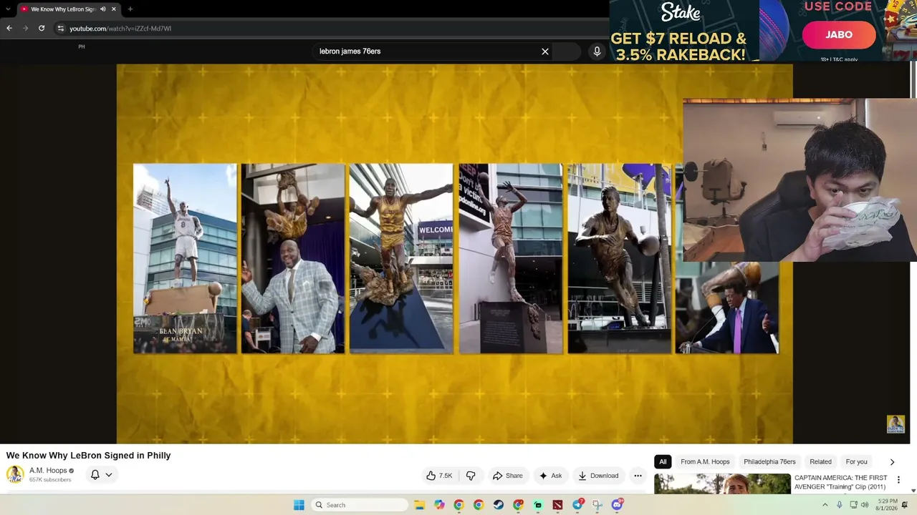View site information icon in address bar
Viewport: 917px width, 515px height.
pyautogui.click(x=61, y=29)
